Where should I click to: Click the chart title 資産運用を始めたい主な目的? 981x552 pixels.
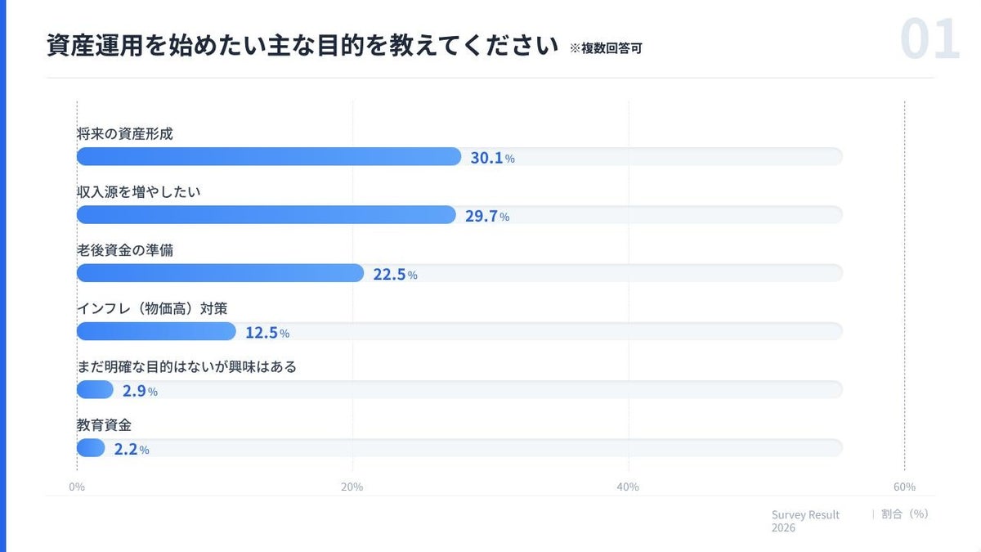pyautogui.click(x=302, y=46)
